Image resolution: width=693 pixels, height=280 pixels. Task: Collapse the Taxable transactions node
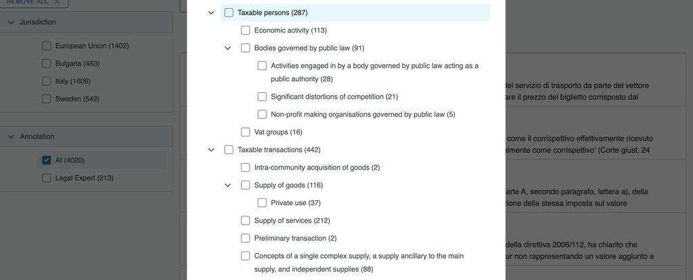211,149
